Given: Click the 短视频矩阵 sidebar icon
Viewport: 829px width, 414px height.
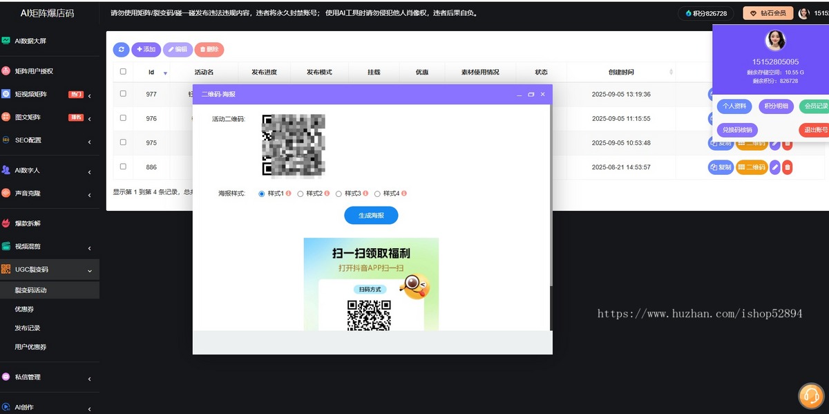Looking at the screenshot, I should pyautogui.click(x=6, y=94).
